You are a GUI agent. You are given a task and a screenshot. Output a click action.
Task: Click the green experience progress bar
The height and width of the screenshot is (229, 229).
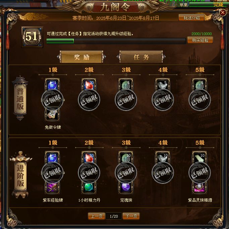tap(116, 41)
